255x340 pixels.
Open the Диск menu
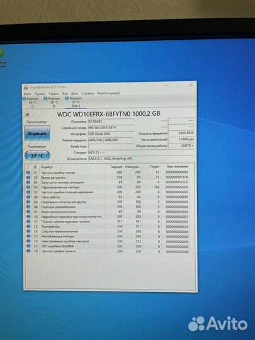[74, 93]
